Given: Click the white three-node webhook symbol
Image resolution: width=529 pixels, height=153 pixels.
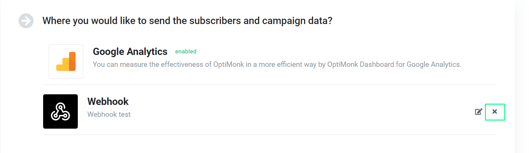Looking at the screenshot, I should click(60, 111).
